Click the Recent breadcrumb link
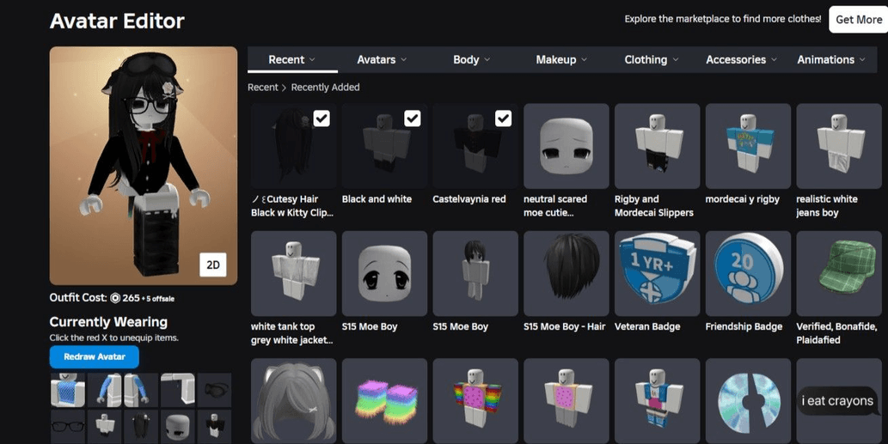 (263, 87)
